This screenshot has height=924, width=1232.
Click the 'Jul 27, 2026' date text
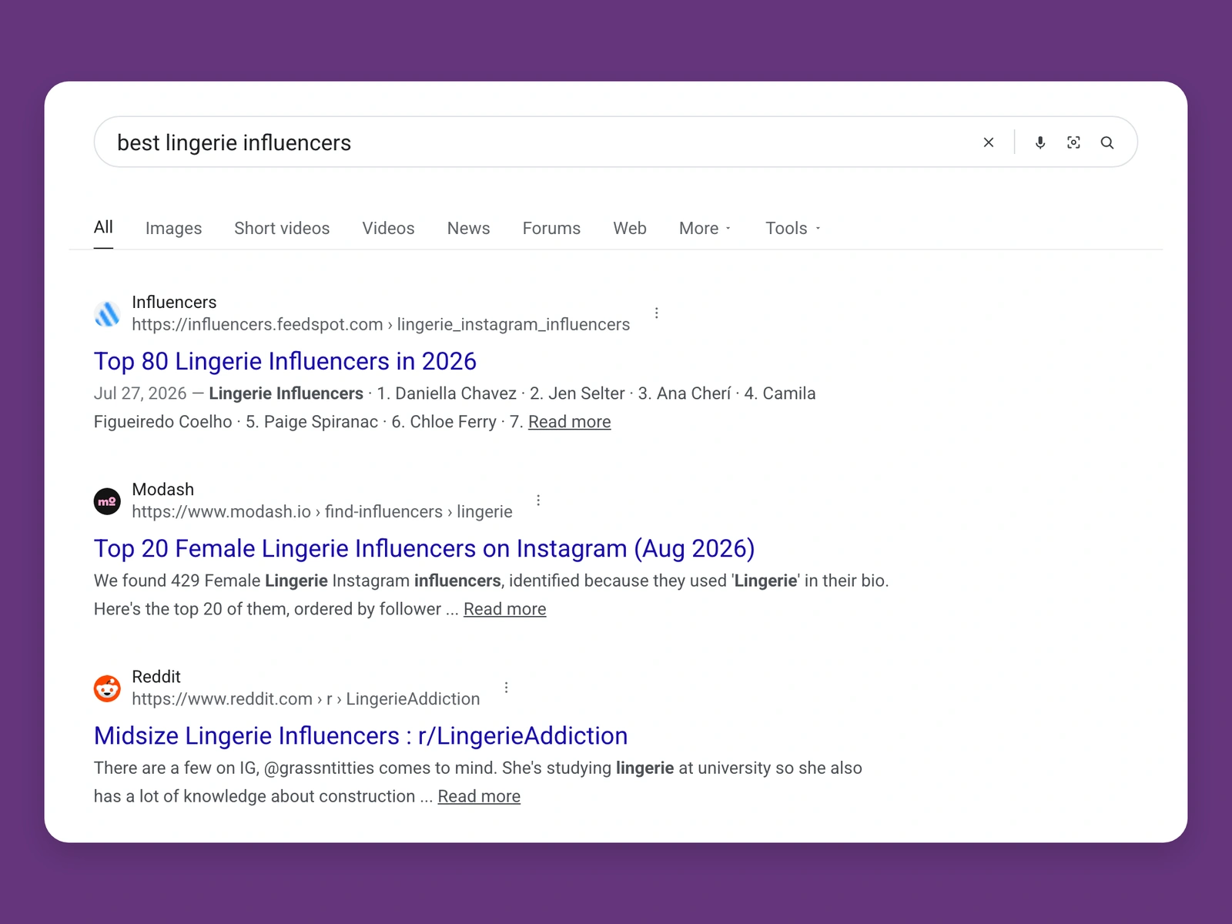140,393
